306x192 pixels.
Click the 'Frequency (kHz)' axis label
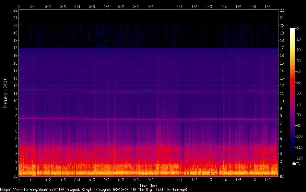click(x=5, y=93)
